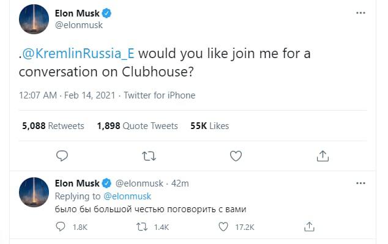Open the tweet timestamp Feb 14, 2021

click(67, 95)
